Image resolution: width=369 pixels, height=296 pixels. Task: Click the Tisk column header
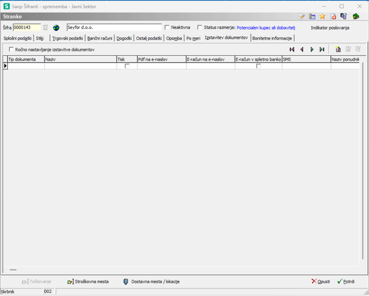coord(127,59)
